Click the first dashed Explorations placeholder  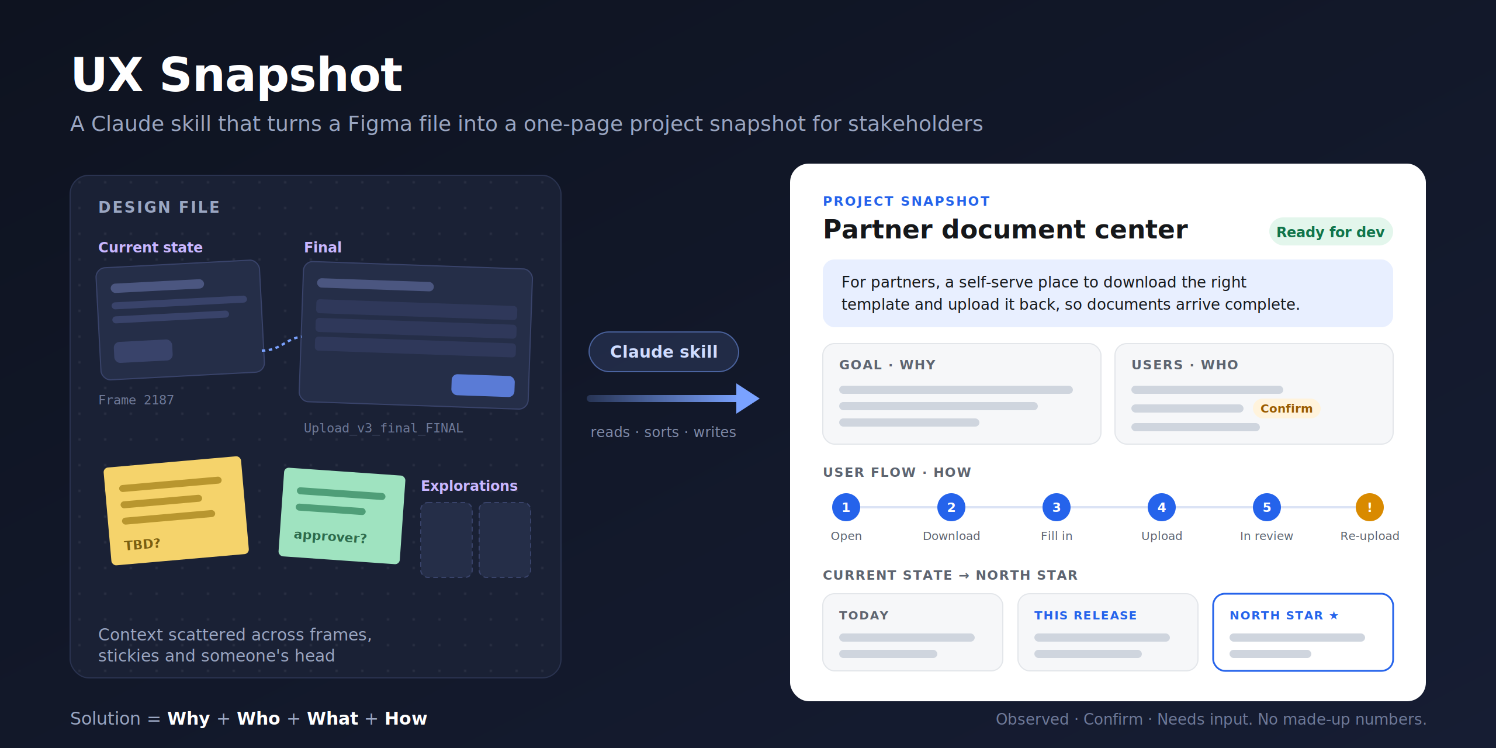click(446, 540)
